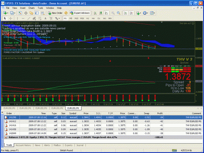Select order row 141290

point(103,118)
